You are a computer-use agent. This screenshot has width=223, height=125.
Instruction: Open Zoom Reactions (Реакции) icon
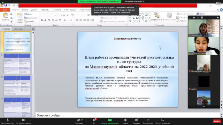[136, 120]
